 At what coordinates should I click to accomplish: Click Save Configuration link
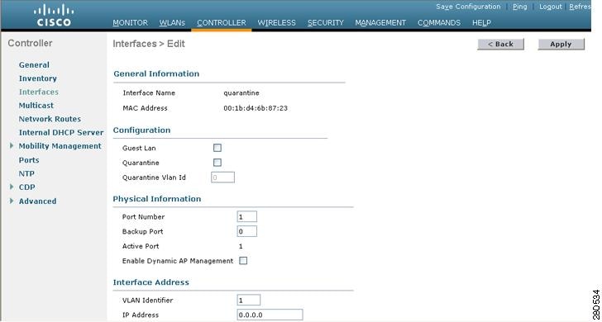468,7
